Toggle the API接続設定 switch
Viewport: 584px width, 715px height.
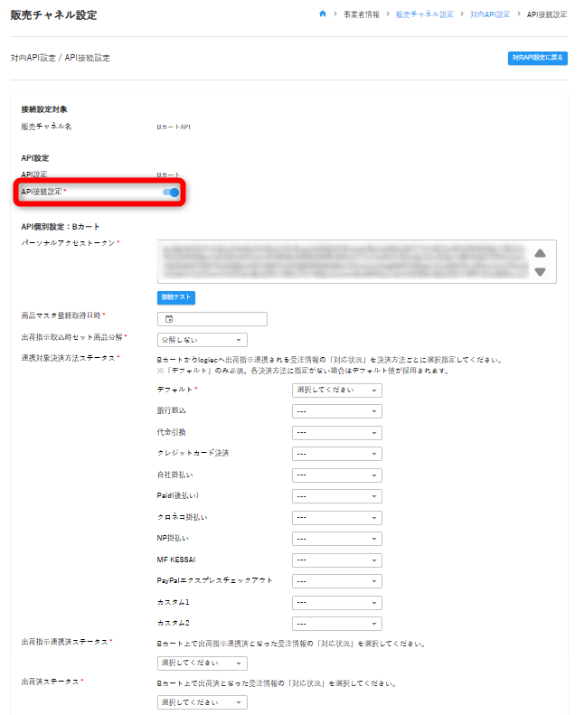coord(170,193)
